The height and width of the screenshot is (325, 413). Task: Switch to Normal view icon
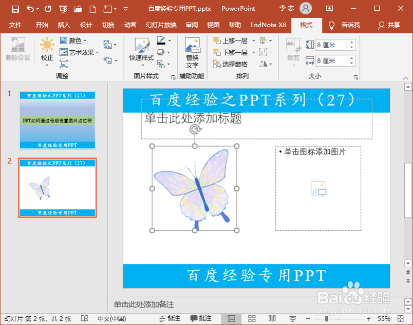231,319
